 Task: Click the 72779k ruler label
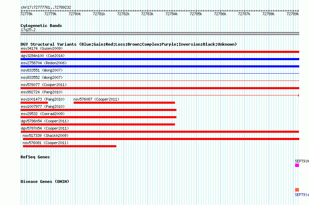tap(50, 14)
